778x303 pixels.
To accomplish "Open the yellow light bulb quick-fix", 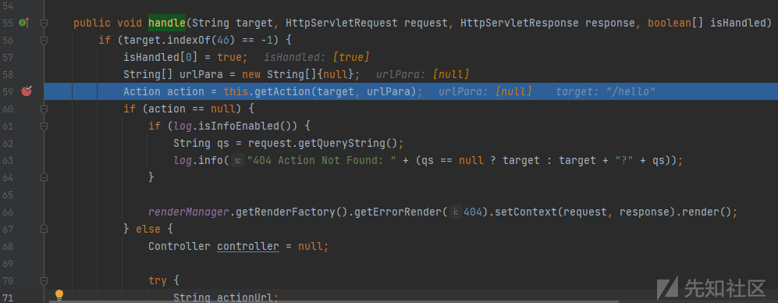I will [x=59, y=295].
